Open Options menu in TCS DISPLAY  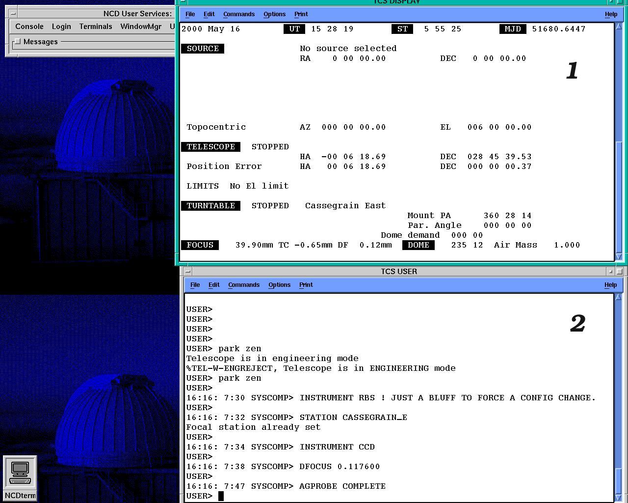point(274,14)
